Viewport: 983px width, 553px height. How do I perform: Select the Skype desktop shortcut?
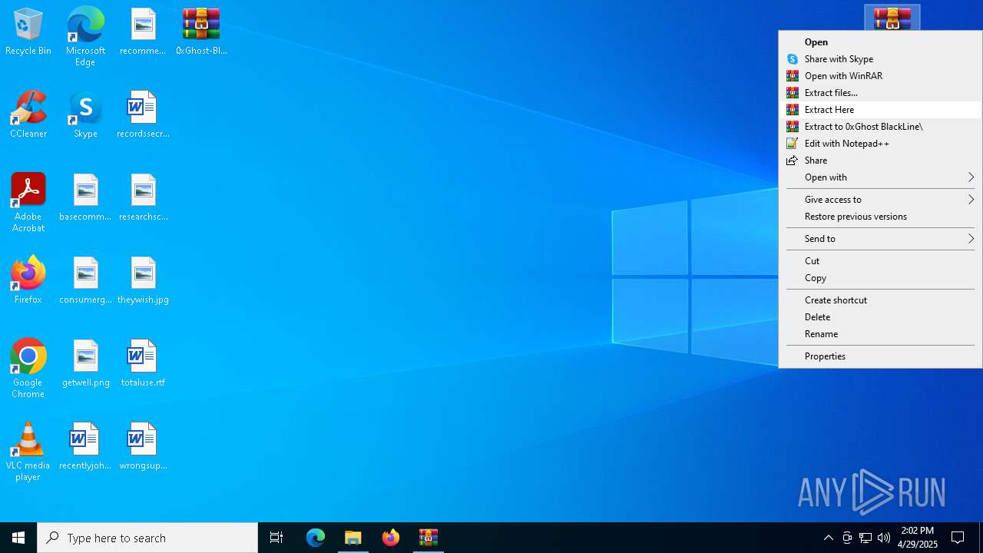[x=85, y=115]
